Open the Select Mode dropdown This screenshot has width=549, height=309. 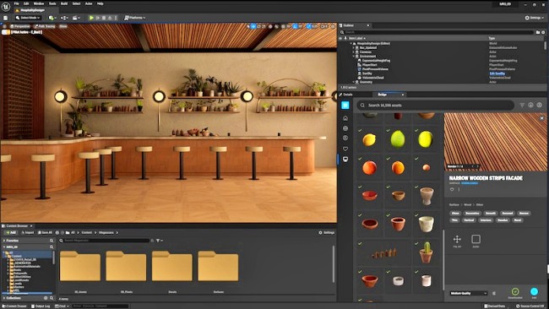[x=28, y=18]
